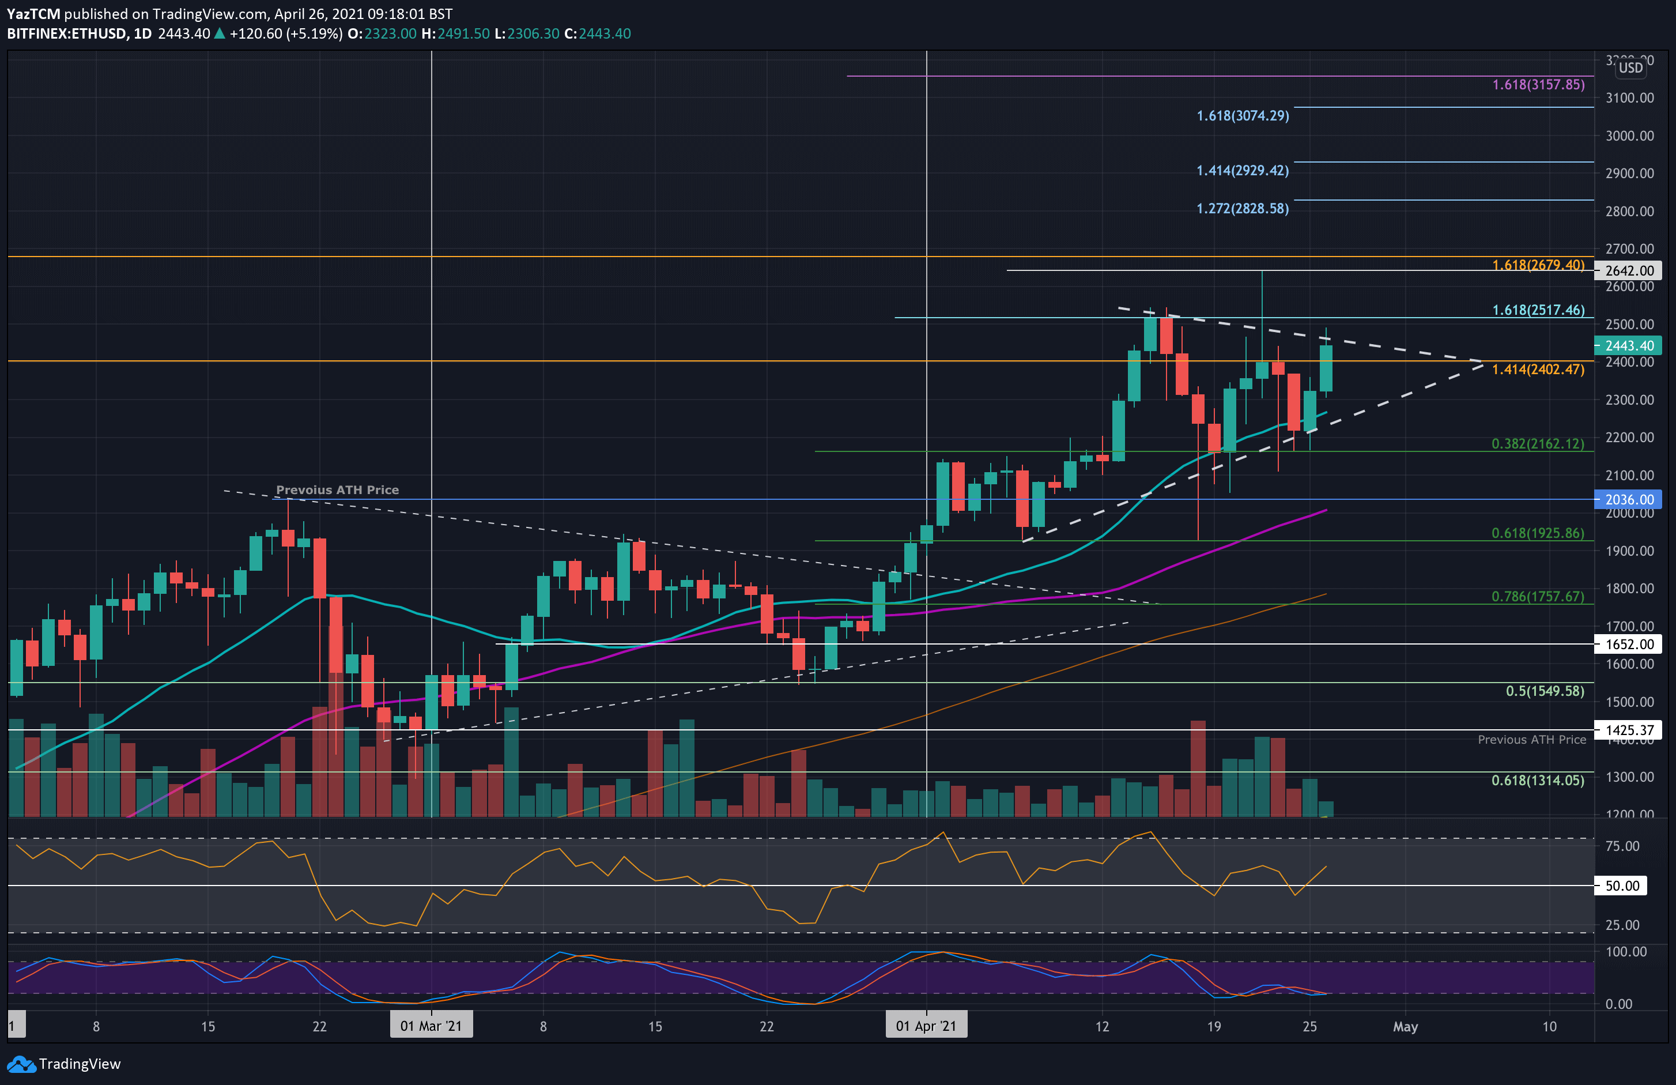Click the 25 April date on time axis

1309,1027
